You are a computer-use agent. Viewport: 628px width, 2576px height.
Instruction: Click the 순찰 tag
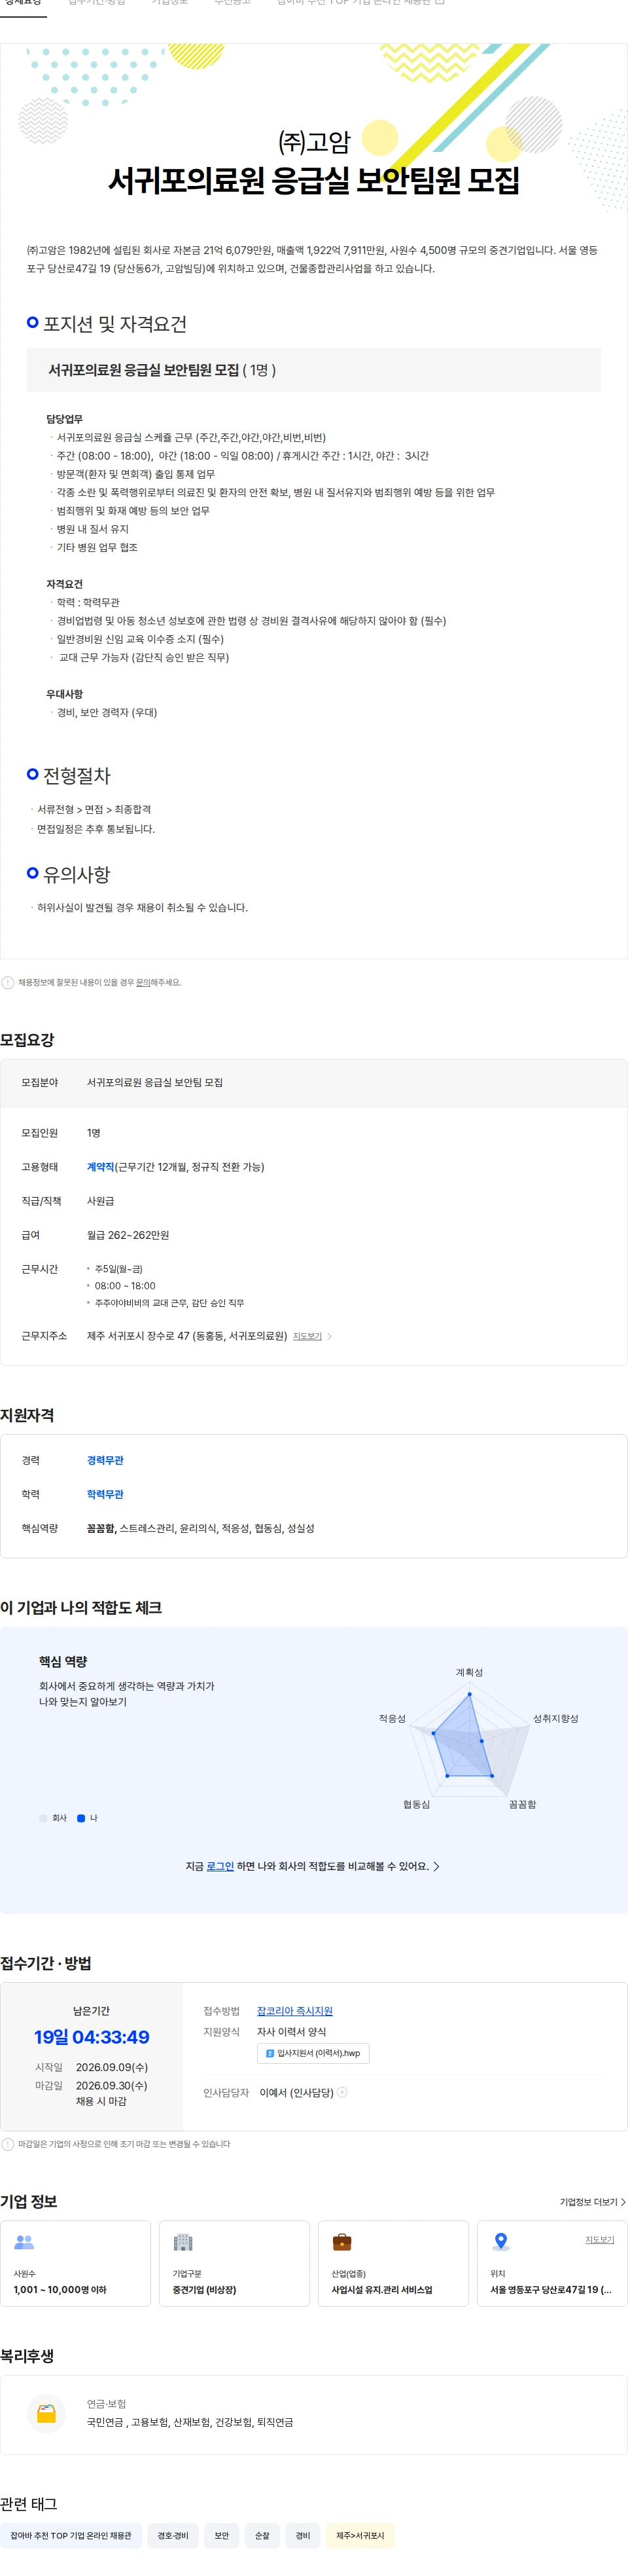click(x=262, y=2536)
